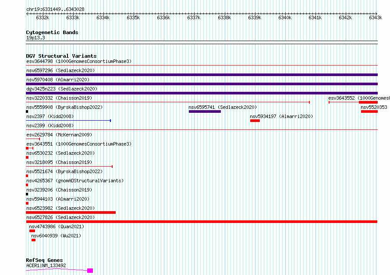Click the esv3643551 1000GenomesConsortiumPhase3 label
The height and width of the screenshot is (275, 390).
(79, 144)
